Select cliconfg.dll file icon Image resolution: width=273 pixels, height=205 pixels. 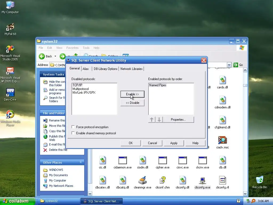point(182,183)
